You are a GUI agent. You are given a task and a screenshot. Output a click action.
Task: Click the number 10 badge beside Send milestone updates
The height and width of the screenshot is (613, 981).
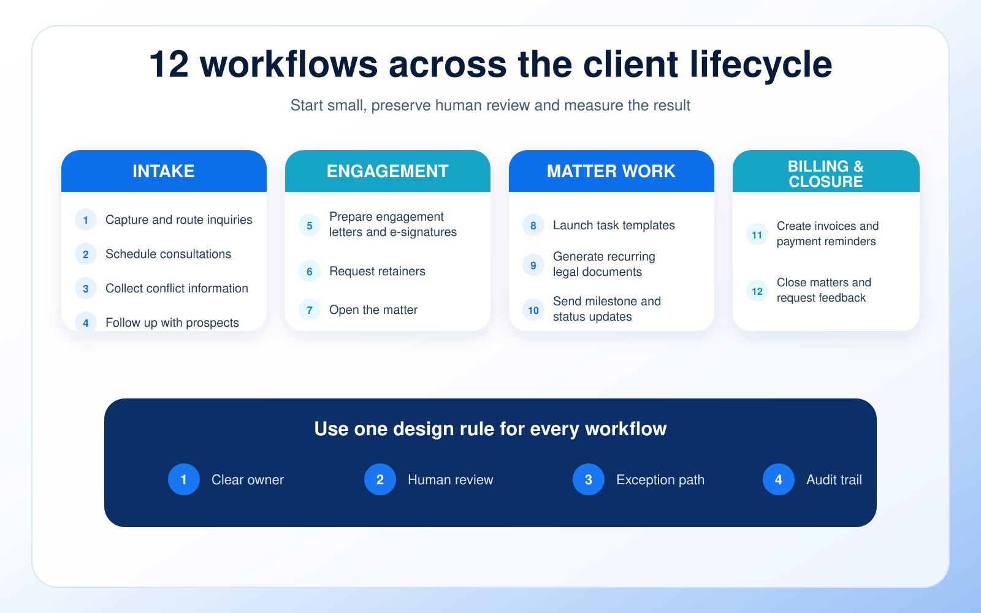[533, 310]
